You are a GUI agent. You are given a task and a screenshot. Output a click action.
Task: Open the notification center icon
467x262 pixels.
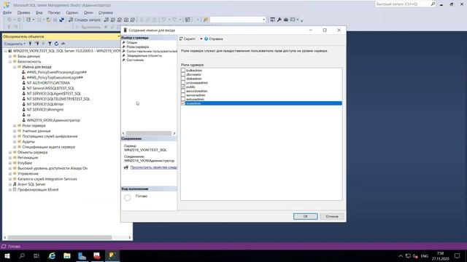point(457,255)
